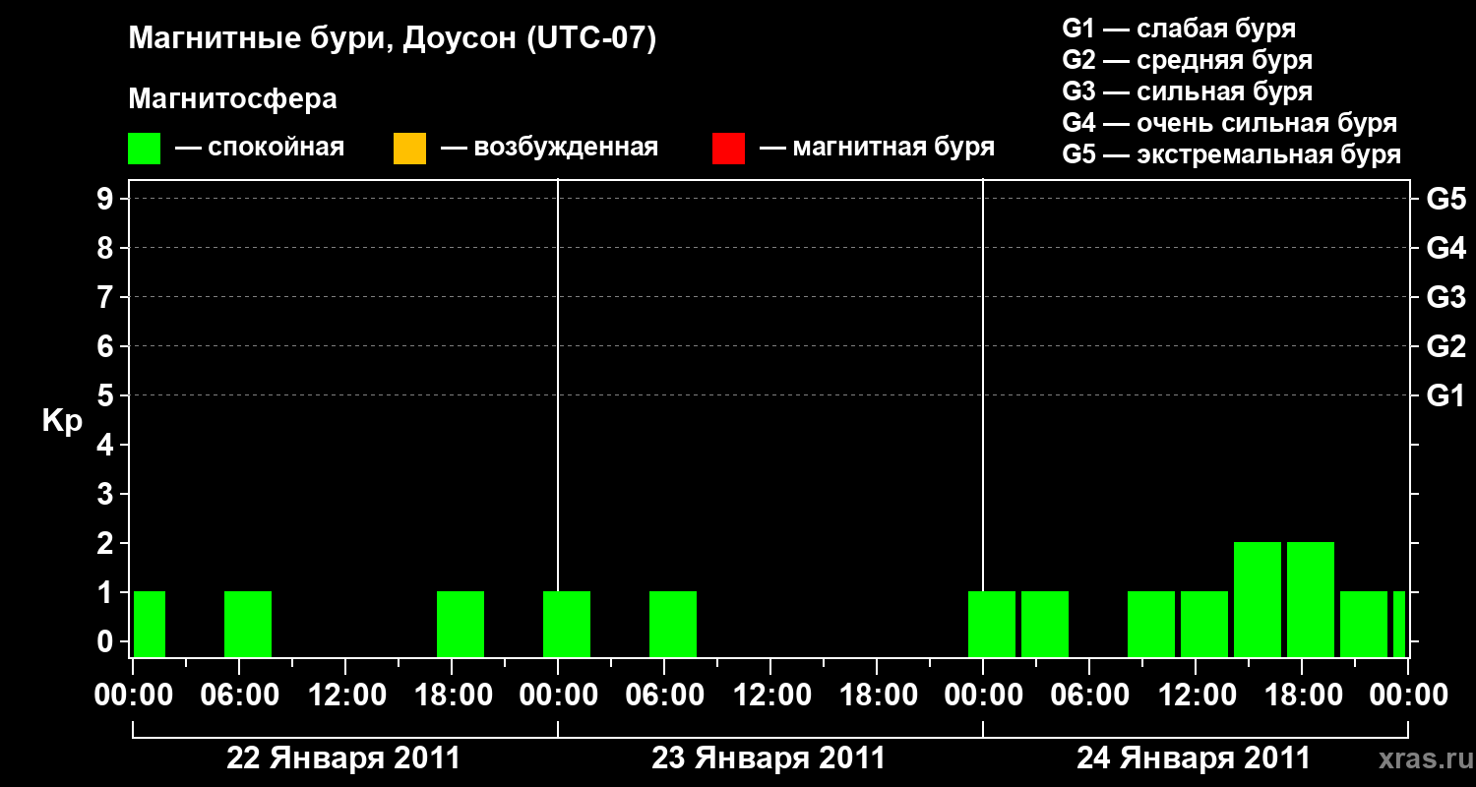The height and width of the screenshot is (787, 1476).
Task: Click the first Kp 2 bar on 24 January
Action: pos(1258,599)
